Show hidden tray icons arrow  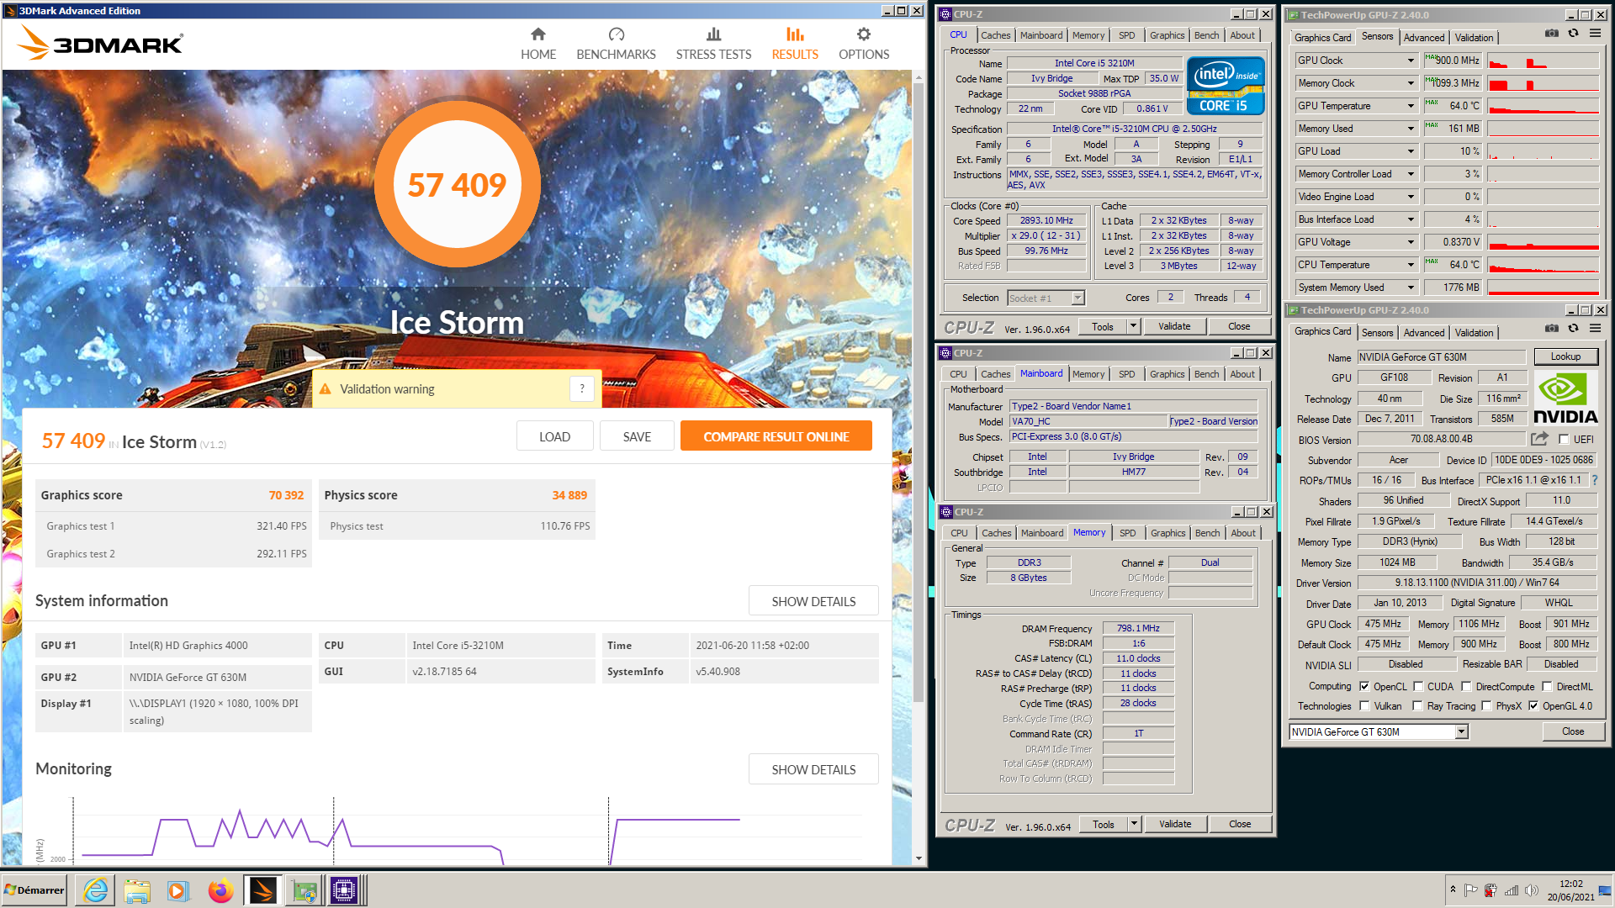click(1453, 890)
